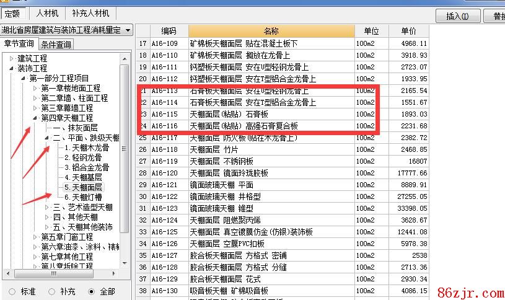Click the 名称 column header
The height and width of the screenshot is (300, 505).
coord(271,31)
